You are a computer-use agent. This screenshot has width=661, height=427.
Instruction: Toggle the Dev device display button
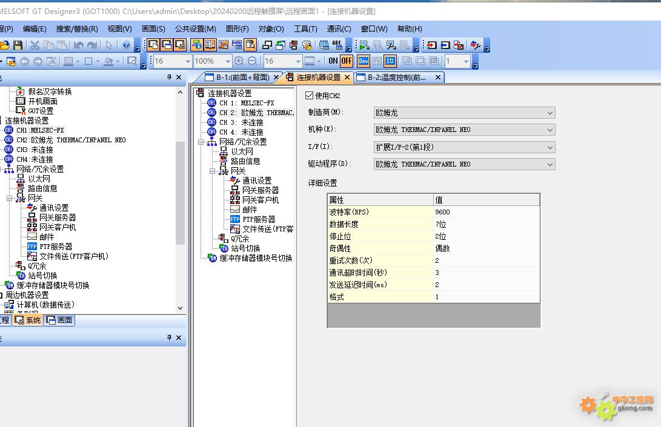[x=363, y=61]
